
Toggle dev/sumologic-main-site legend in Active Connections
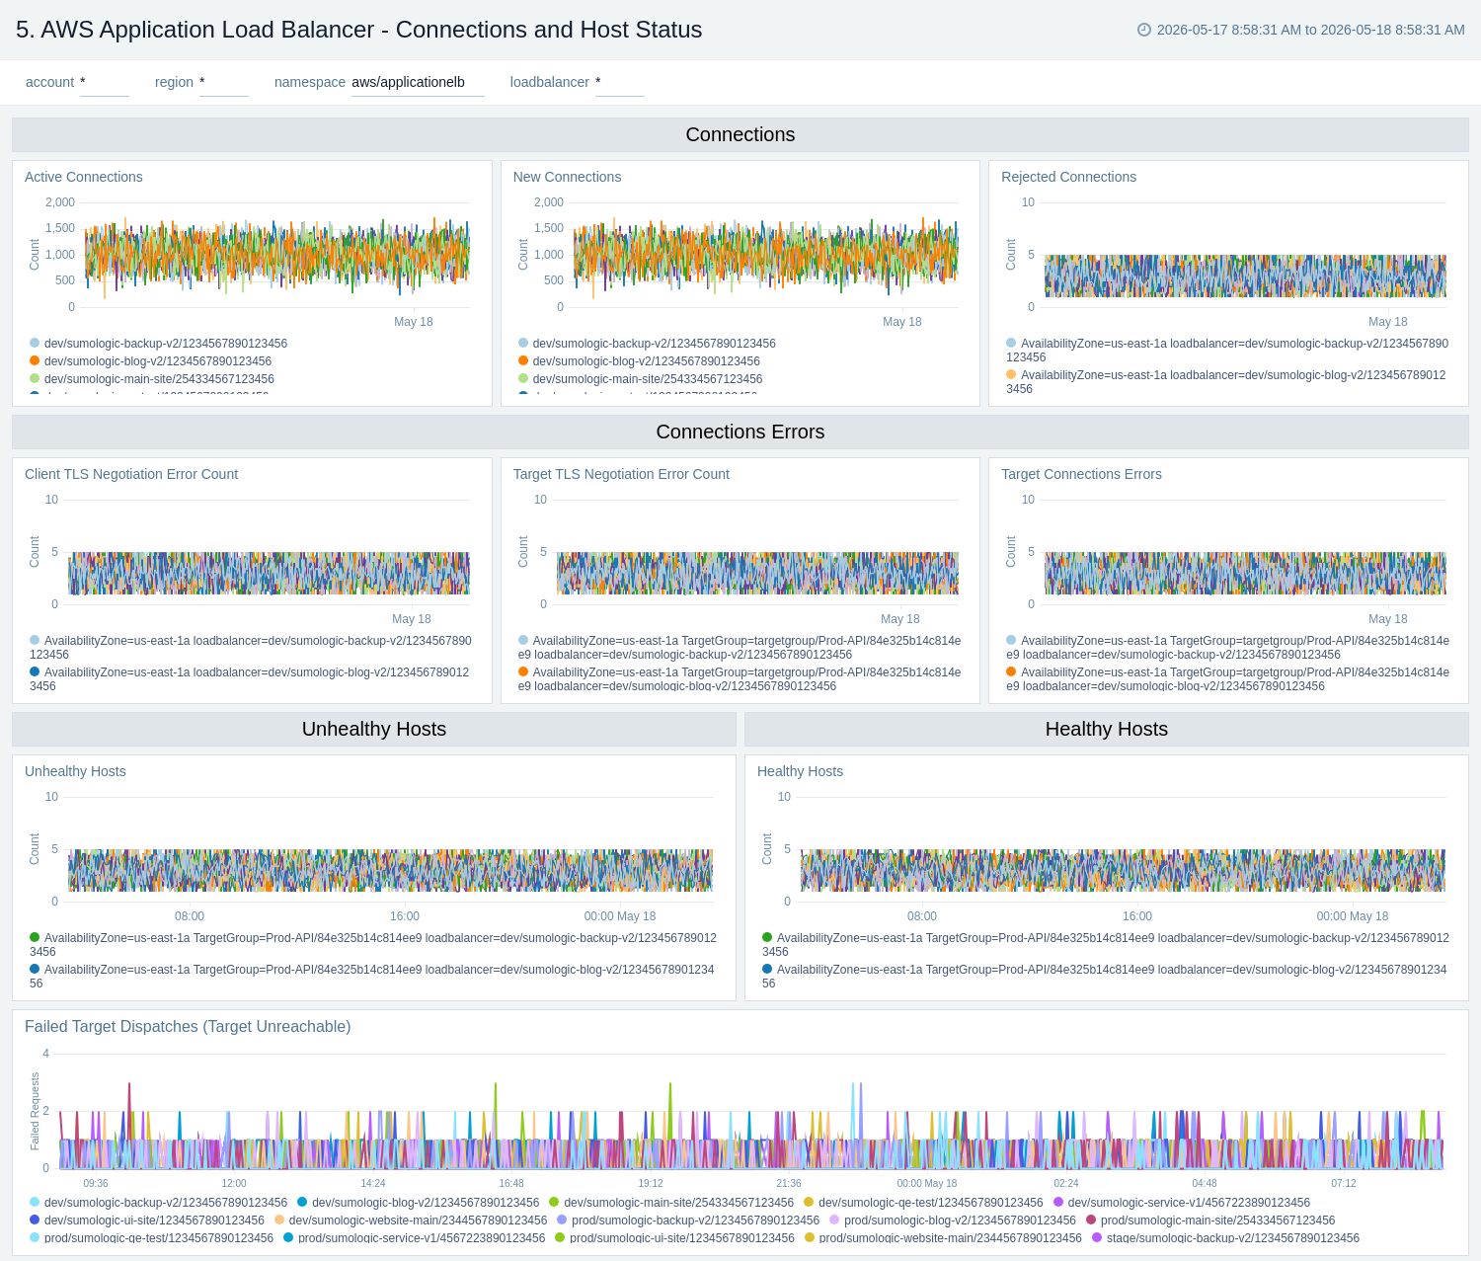[x=151, y=379]
